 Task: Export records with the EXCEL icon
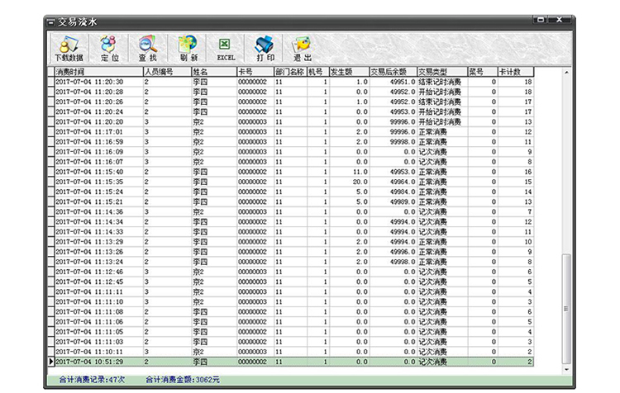226,49
